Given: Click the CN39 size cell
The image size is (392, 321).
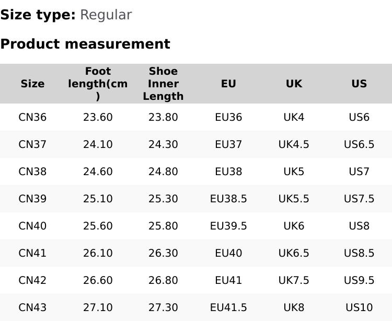Looking at the screenshot, I should click(x=32, y=199).
